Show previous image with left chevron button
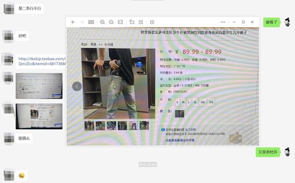 [77, 86]
